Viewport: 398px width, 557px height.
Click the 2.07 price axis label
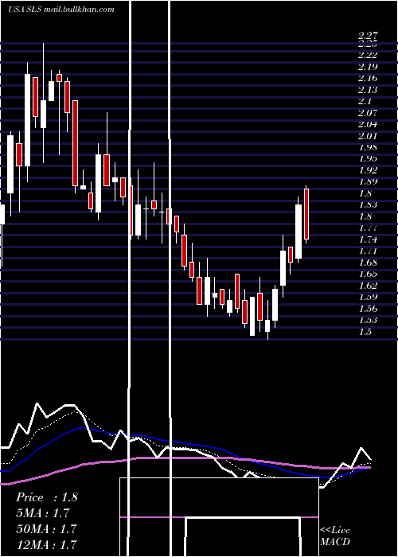pos(368,113)
